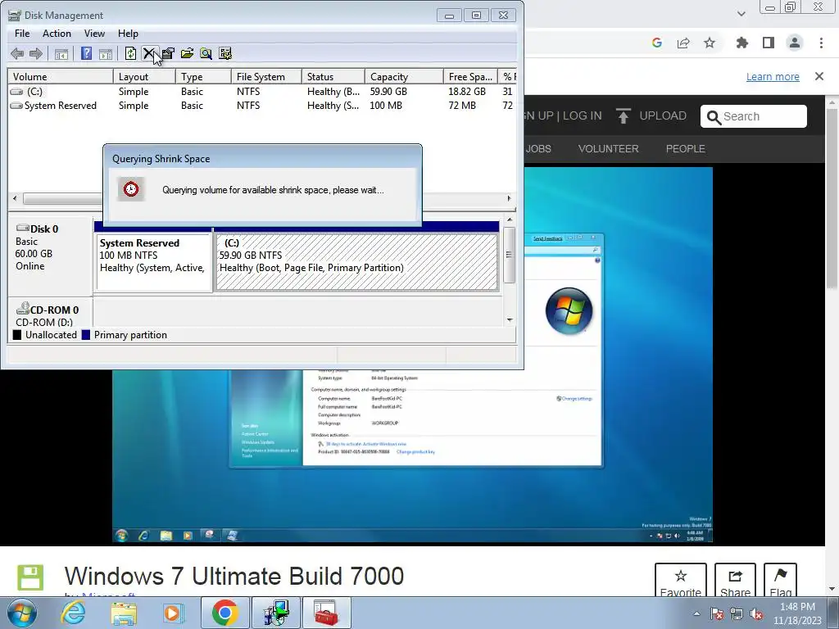The image size is (839, 629).
Task: Click the Forward arrow in Disk Management toolbar
Action: pyautogui.click(x=36, y=53)
